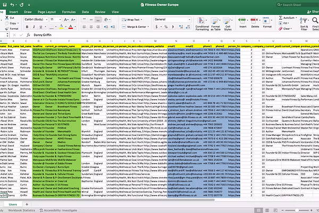This screenshot has height=213, width=319.
Task: Open the underline style dropdown arrow
Action: (45, 27)
